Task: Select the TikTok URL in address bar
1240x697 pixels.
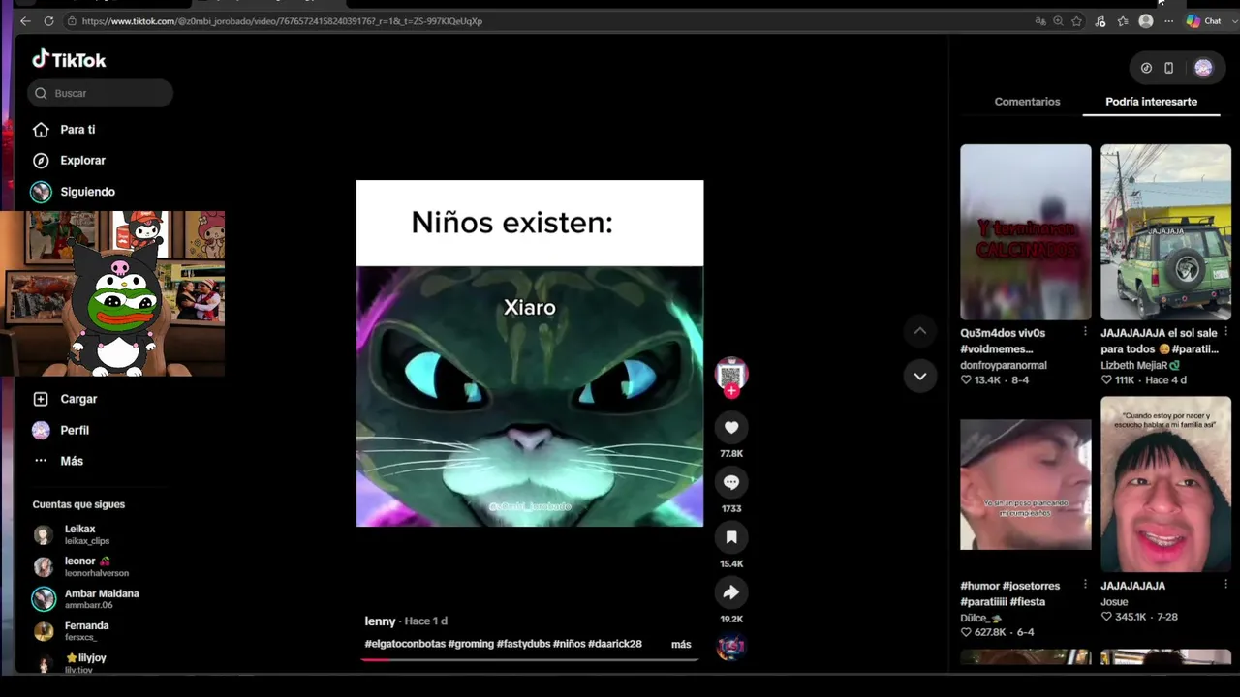Action: (x=282, y=21)
